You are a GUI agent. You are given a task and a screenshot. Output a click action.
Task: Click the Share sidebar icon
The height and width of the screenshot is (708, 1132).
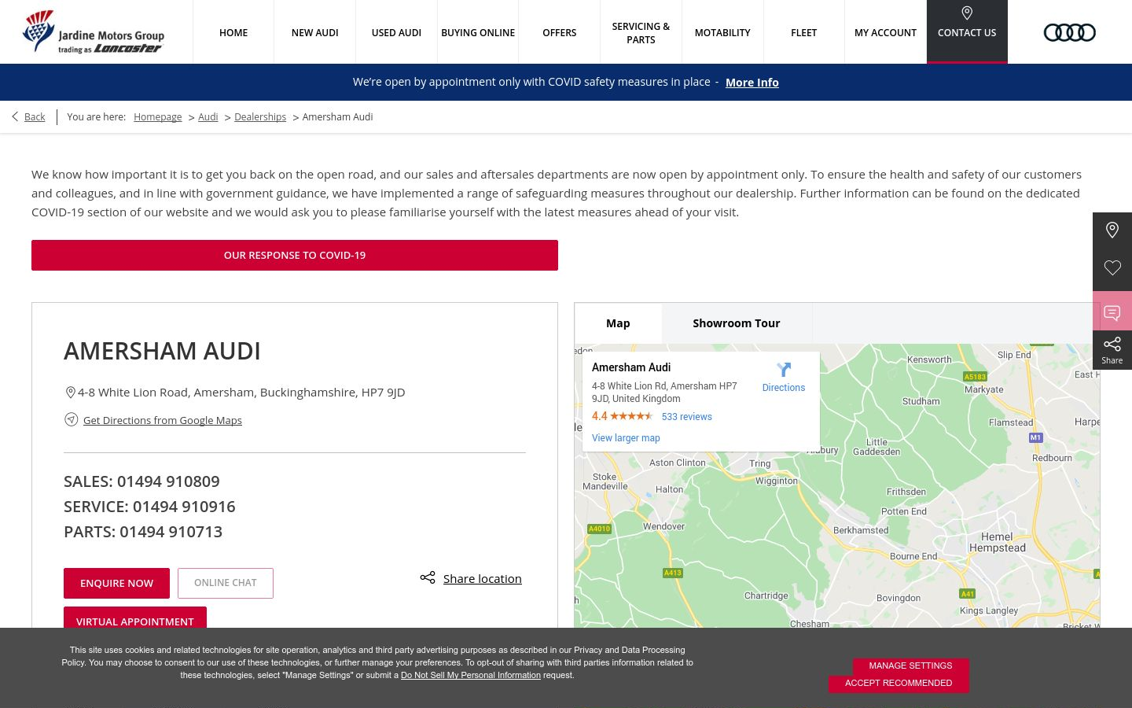(1112, 350)
